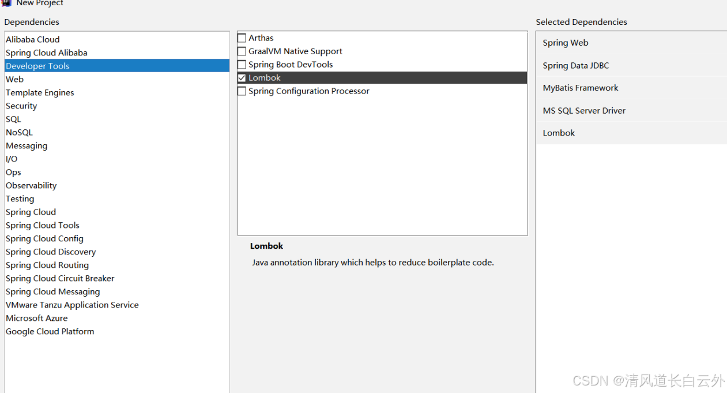The height and width of the screenshot is (393, 727).
Task: Choose the Messaging category
Action: pyautogui.click(x=116, y=145)
